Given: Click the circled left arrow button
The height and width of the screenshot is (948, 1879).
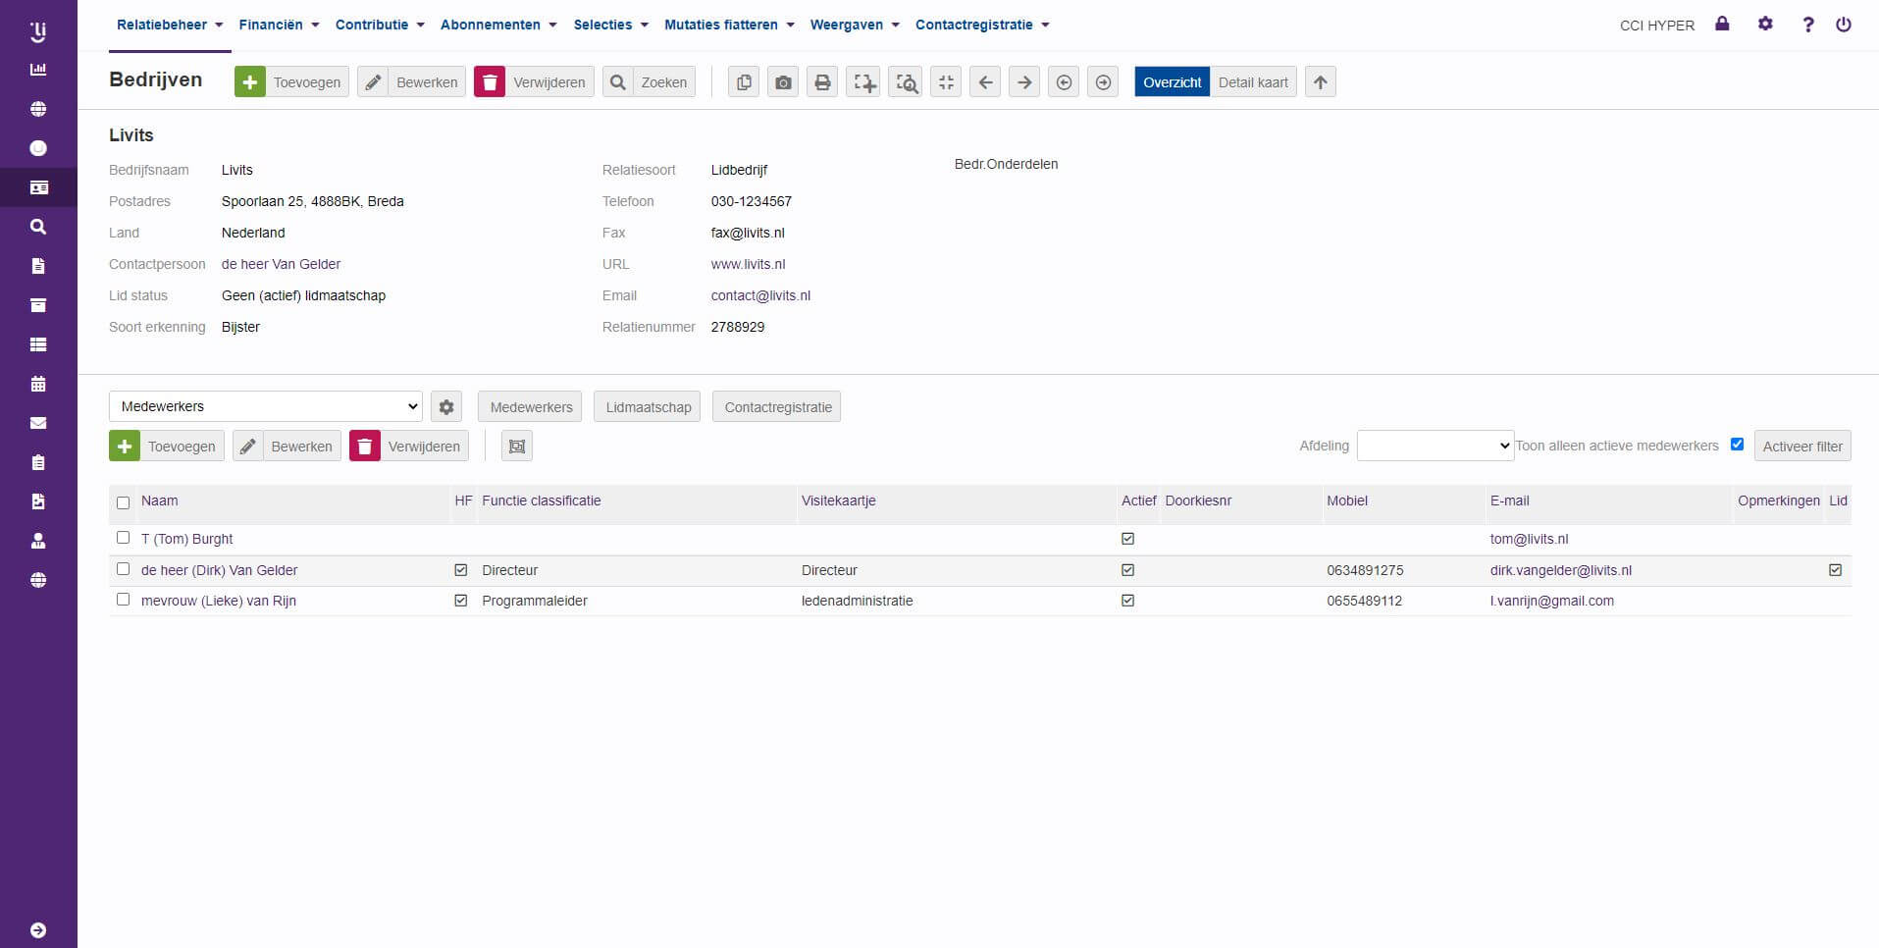Looking at the screenshot, I should tap(1064, 82).
